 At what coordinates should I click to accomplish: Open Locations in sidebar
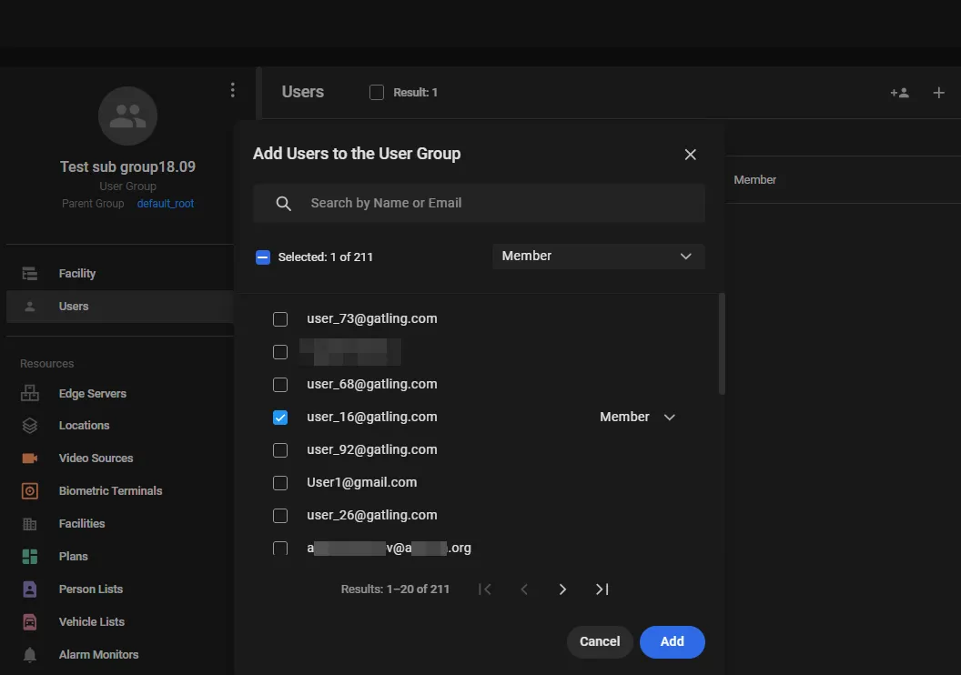point(119,425)
